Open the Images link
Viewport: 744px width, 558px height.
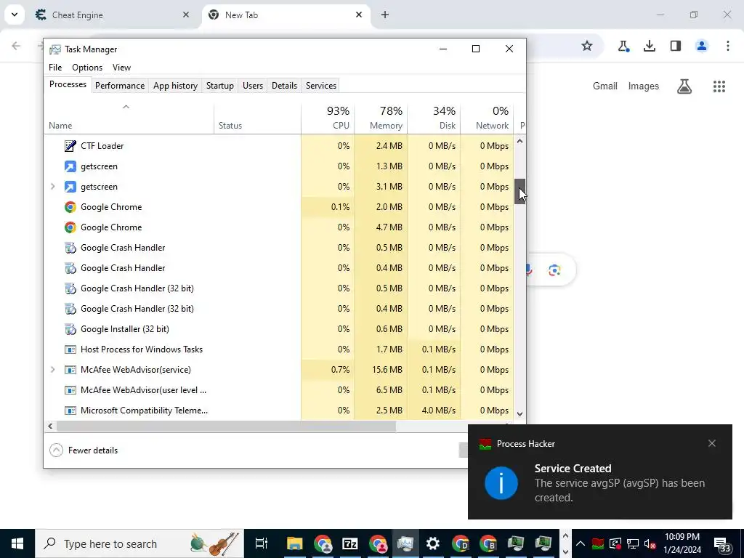(644, 86)
